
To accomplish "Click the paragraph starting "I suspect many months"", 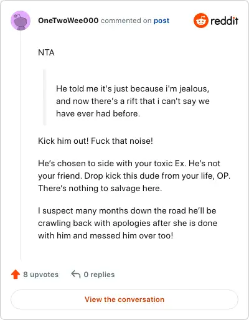I will coord(128,223).
